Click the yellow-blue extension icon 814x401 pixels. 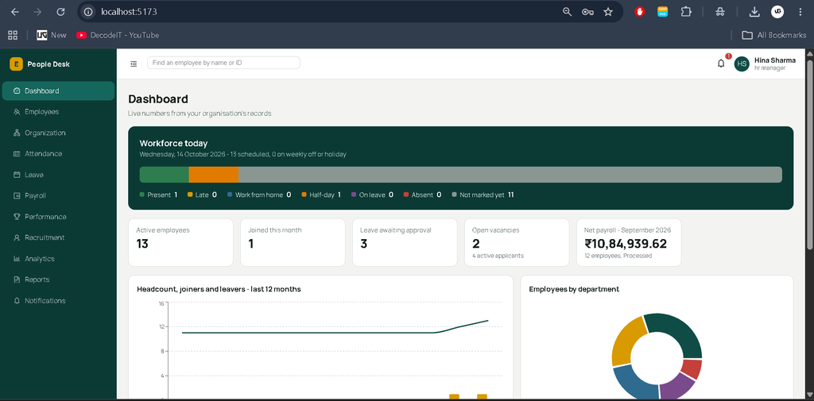point(662,12)
